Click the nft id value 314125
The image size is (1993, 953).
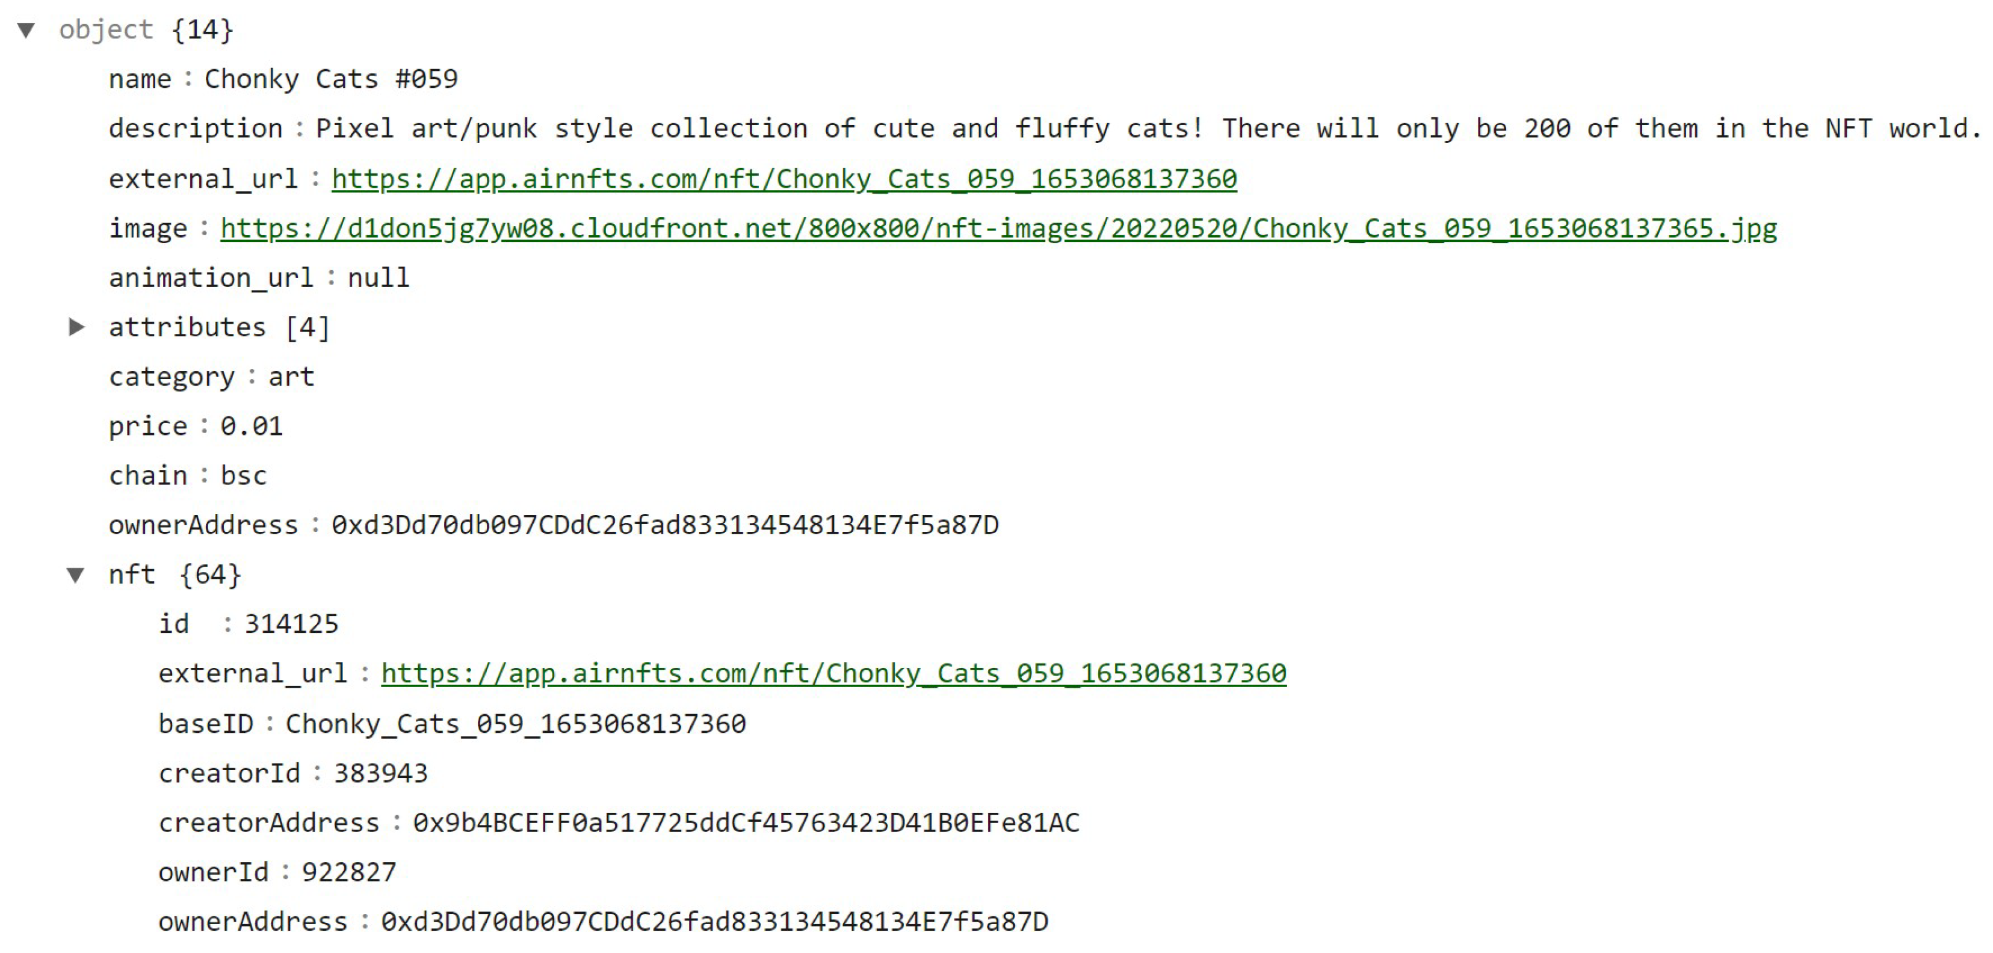click(291, 625)
